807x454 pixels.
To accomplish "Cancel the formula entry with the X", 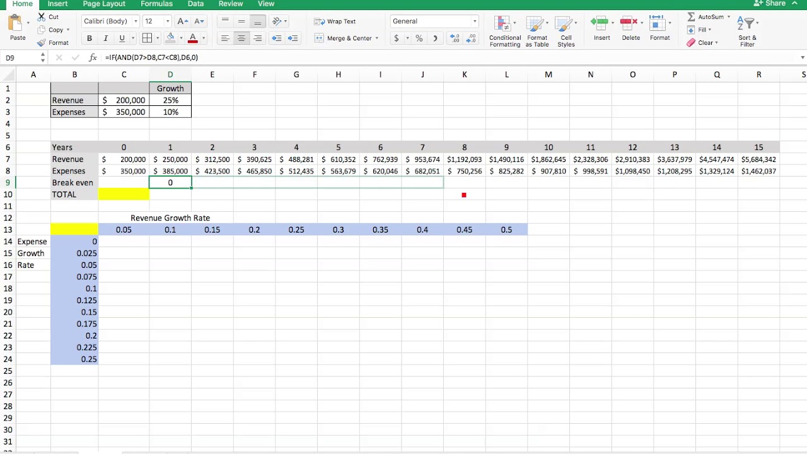I will click(59, 57).
